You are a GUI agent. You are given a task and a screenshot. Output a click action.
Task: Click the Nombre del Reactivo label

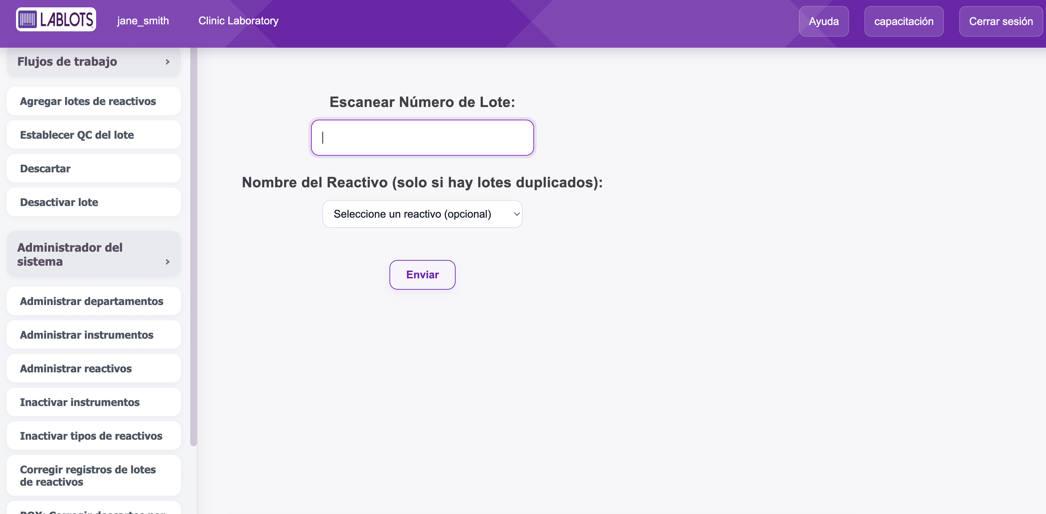click(422, 183)
